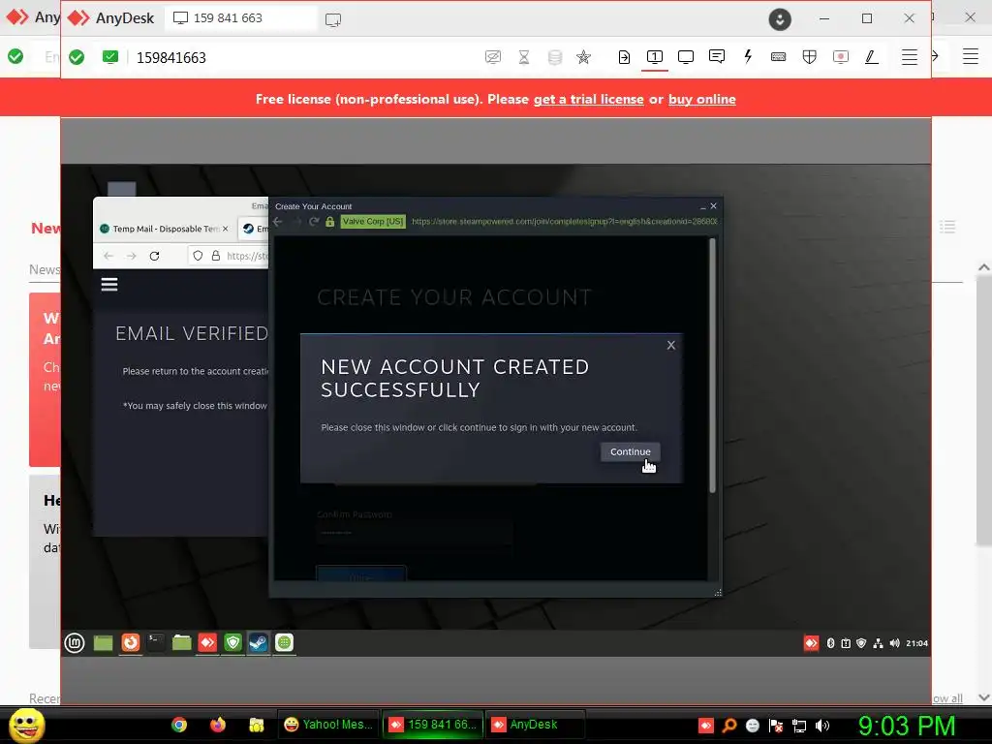Open the keyboard settings icon
Viewport: 992px width, 744px height.
[778, 57]
